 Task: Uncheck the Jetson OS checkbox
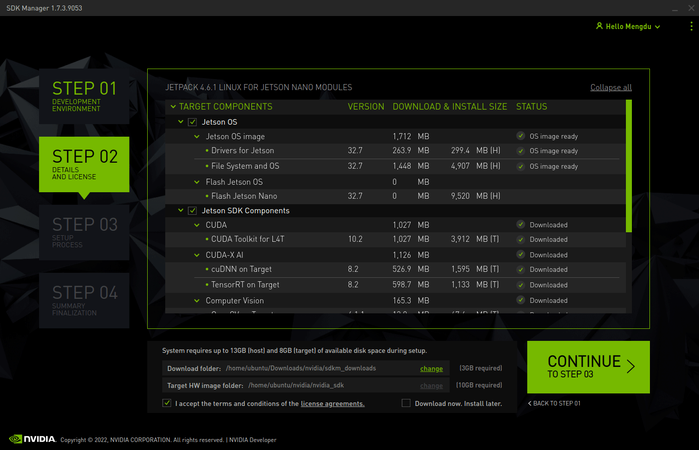(x=192, y=122)
